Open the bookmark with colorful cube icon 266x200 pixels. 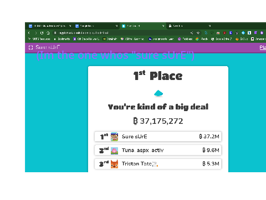click(x=202, y=39)
